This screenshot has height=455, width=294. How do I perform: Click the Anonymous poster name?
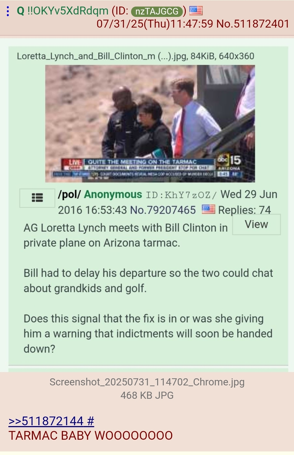pos(113,194)
